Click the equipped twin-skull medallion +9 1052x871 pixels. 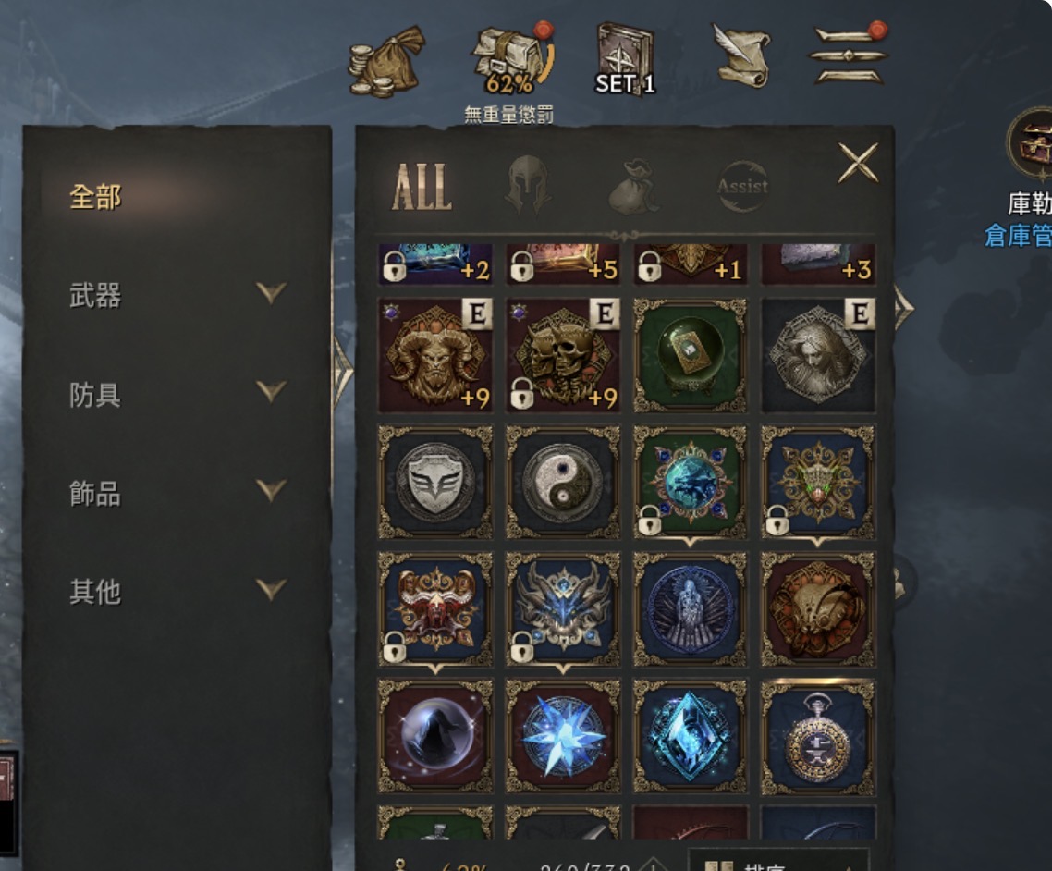pyautogui.click(x=563, y=355)
